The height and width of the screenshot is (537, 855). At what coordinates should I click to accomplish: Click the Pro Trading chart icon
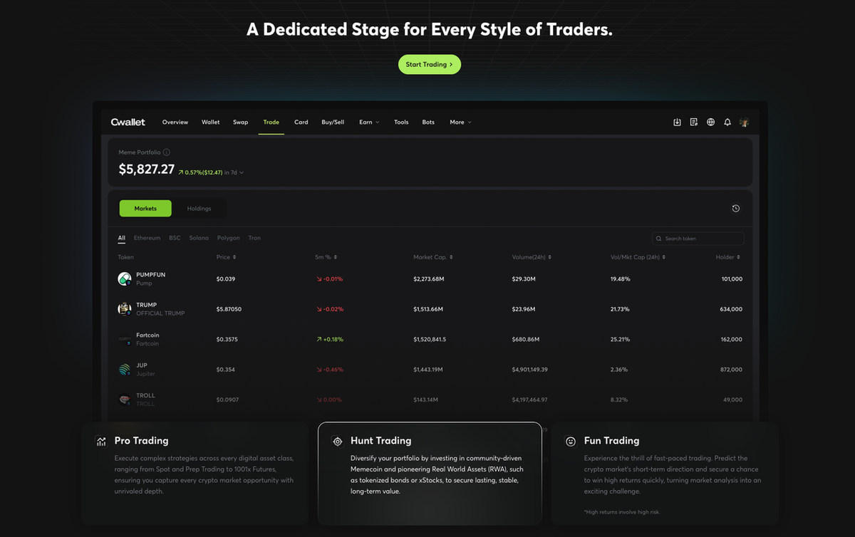101,442
